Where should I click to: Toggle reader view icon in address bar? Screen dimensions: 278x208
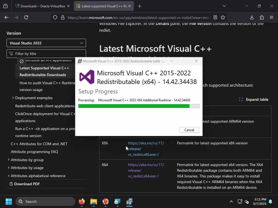click(x=215, y=17)
